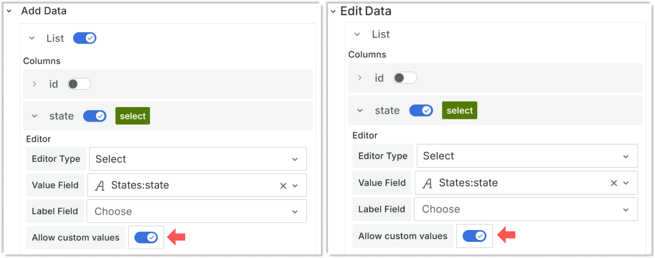Disable Allow custom values in Edit Data

point(475,236)
